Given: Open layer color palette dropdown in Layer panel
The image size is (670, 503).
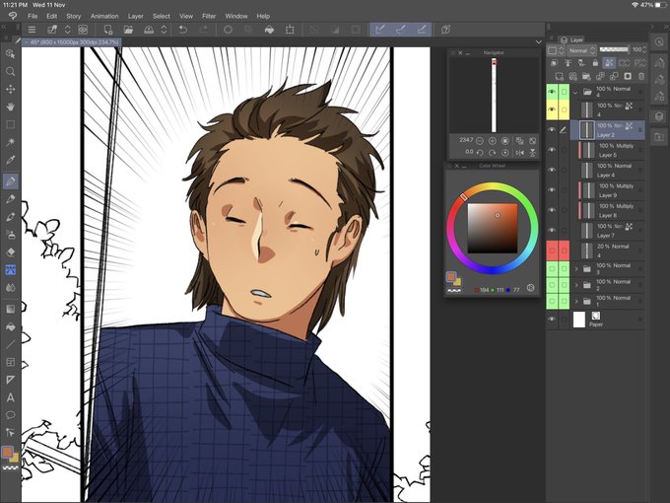Looking at the screenshot, I should (x=556, y=50).
